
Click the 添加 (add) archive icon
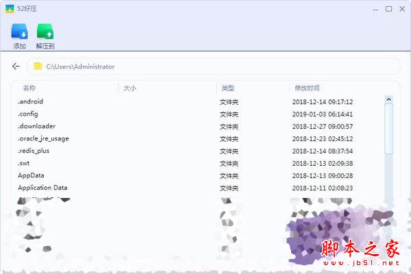point(19,32)
